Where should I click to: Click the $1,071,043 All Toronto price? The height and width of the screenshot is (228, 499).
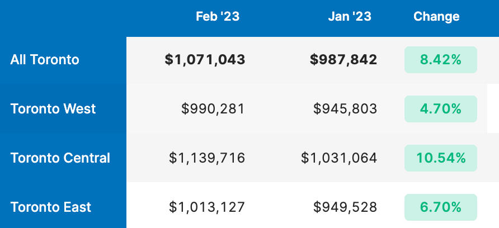pyautogui.click(x=205, y=60)
